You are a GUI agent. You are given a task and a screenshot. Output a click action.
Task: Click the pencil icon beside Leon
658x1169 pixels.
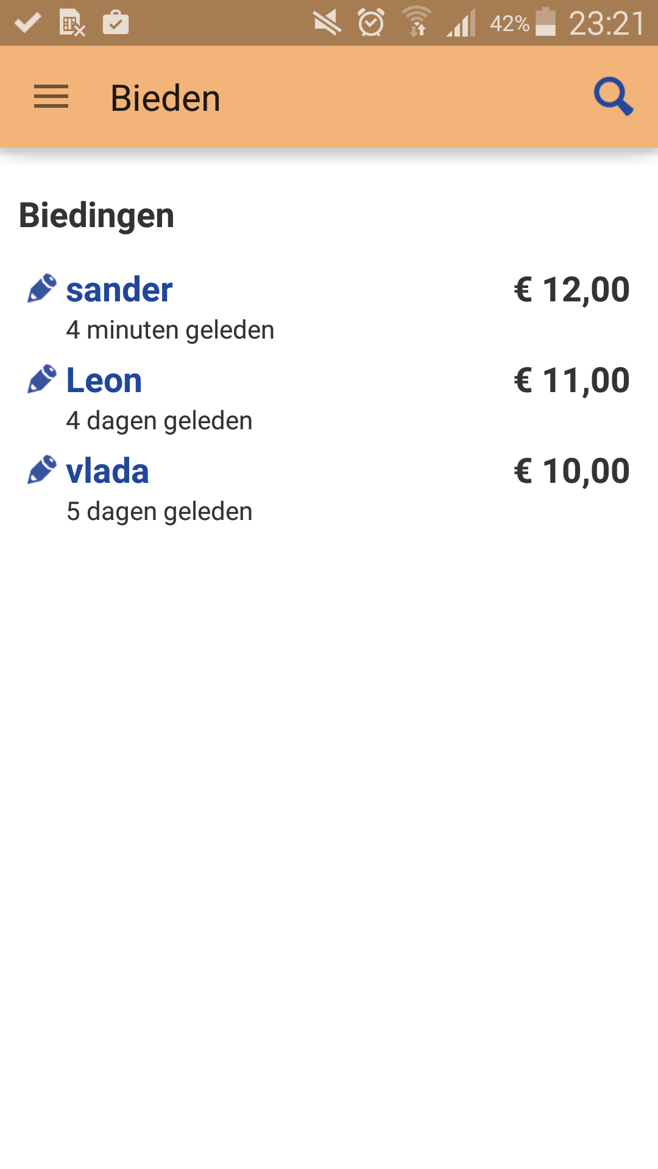point(42,379)
